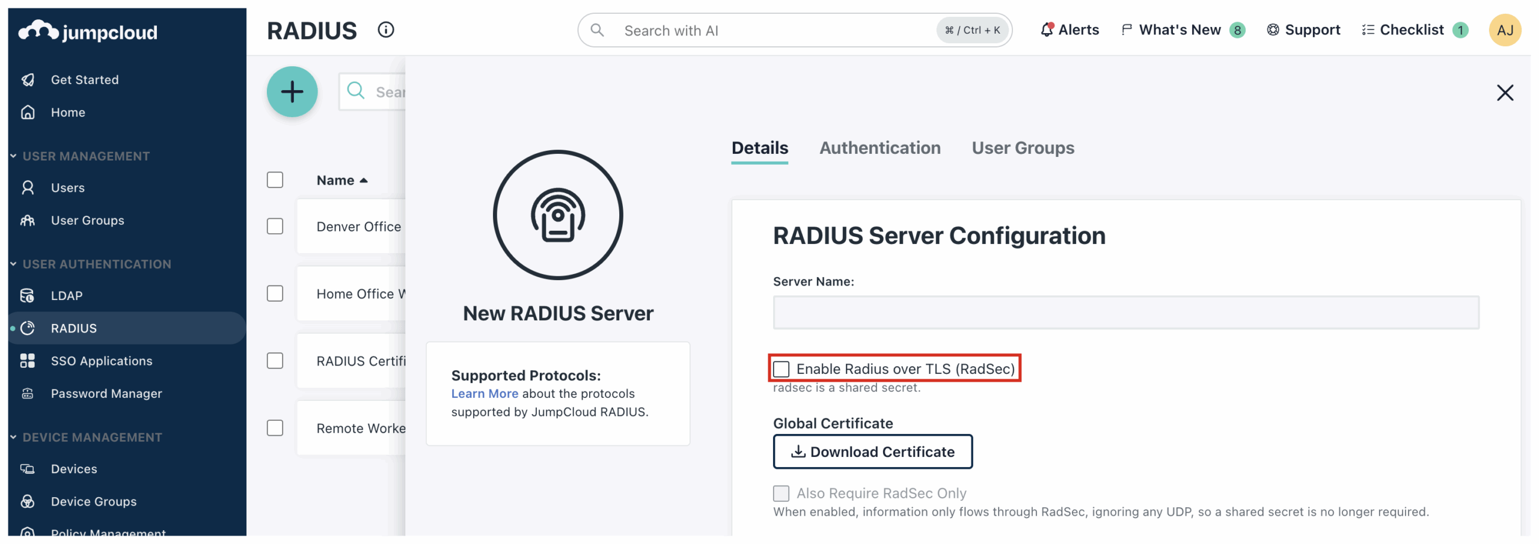Select the LDAP icon in the sidebar
The height and width of the screenshot is (544, 1539).
click(x=28, y=295)
